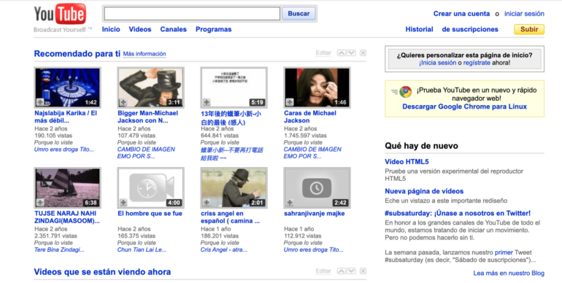The width and height of the screenshot is (562, 283).
Task: Click the yellow Subir button
Action: (x=529, y=29)
